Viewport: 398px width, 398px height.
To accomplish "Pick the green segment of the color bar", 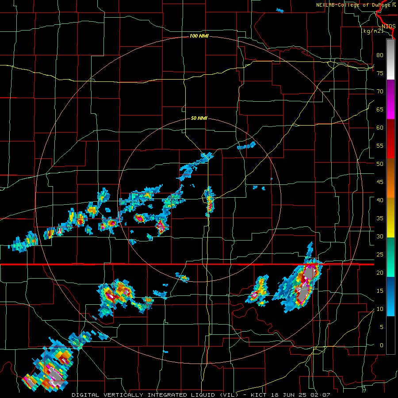I will [390, 257].
